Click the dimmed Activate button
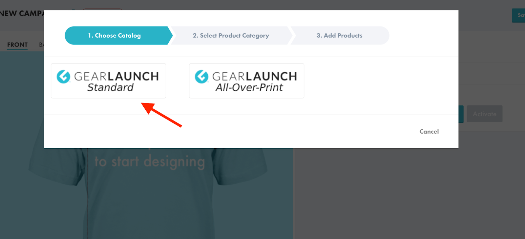Viewport: 525px width, 239px height. pos(485,114)
